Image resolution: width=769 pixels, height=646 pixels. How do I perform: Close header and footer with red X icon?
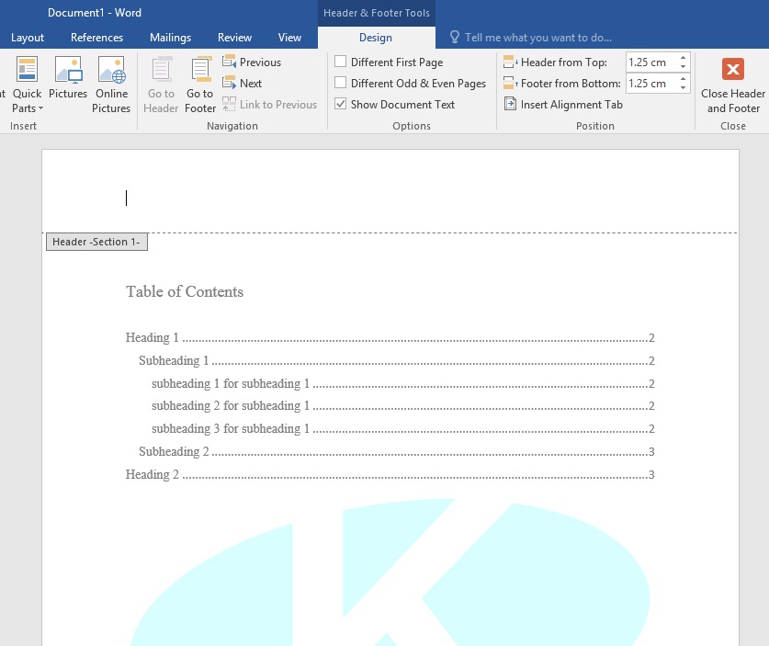pyautogui.click(x=732, y=69)
